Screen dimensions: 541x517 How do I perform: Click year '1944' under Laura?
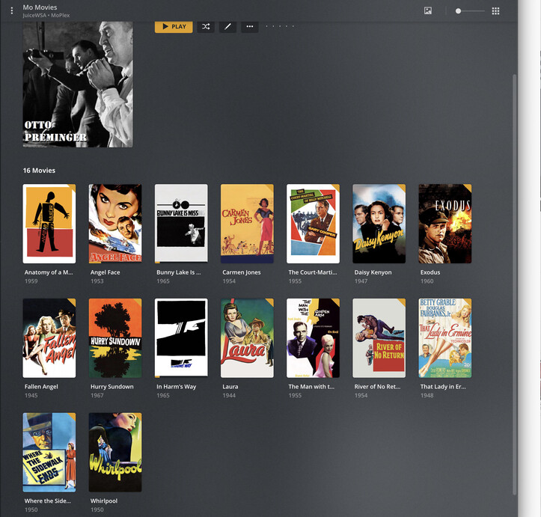229,395
